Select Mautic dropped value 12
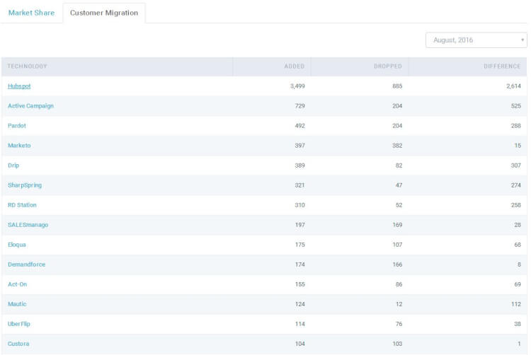This screenshot has width=531, height=355. pyautogui.click(x=399, y=304)
